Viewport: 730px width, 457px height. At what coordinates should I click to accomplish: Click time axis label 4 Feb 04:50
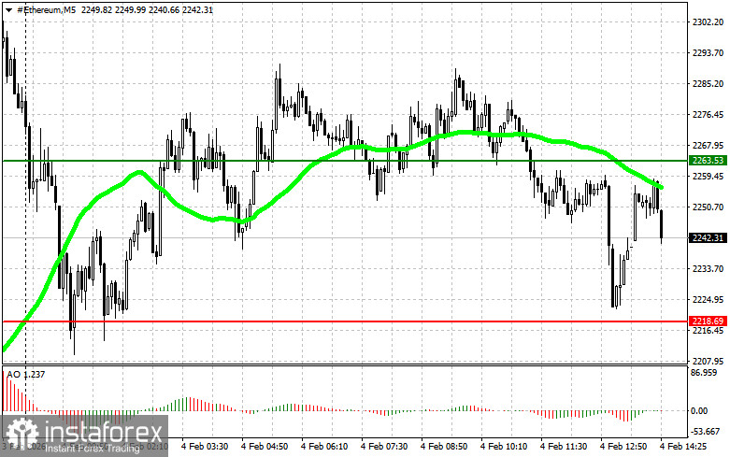pos(265,447)
